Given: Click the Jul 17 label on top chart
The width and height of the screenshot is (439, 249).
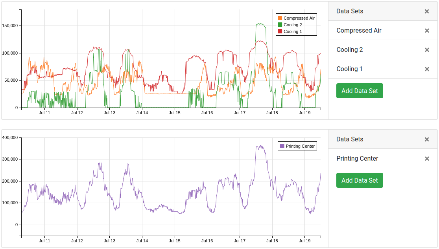Looking at the screenshot, I should pos(240,113).
